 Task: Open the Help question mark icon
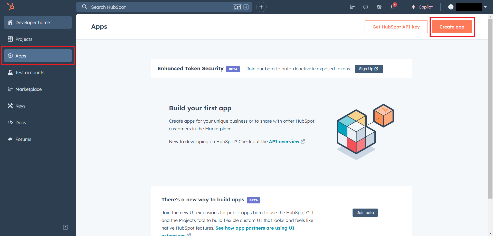(x=366, y=7)
